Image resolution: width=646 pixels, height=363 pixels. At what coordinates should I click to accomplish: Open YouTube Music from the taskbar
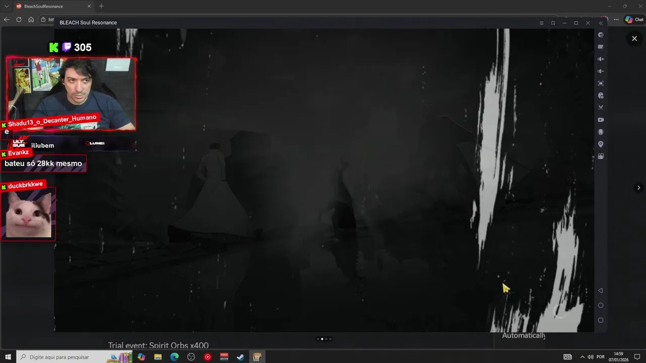click(207, 357)
